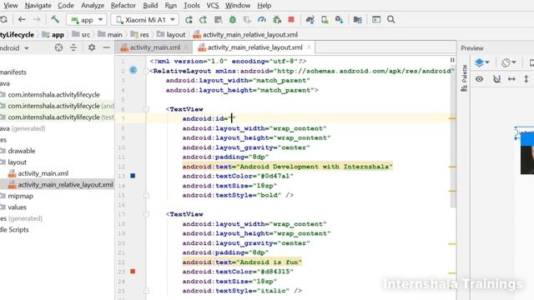
Task: Click the Make Project hammer icon
Action: click(x=55, y=19)
